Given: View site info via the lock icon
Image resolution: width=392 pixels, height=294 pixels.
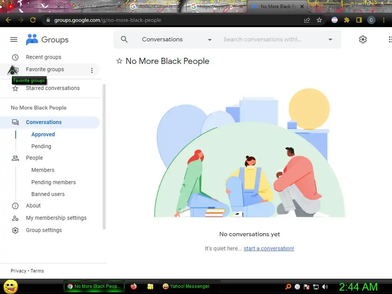Looking at the screenshot, I should 48,20.
